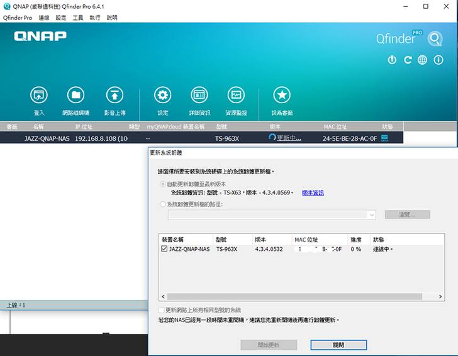The width and height of the screenshot is (458, 356).
Task: Open the 工具 menu
Action: [x=78, y=18]
